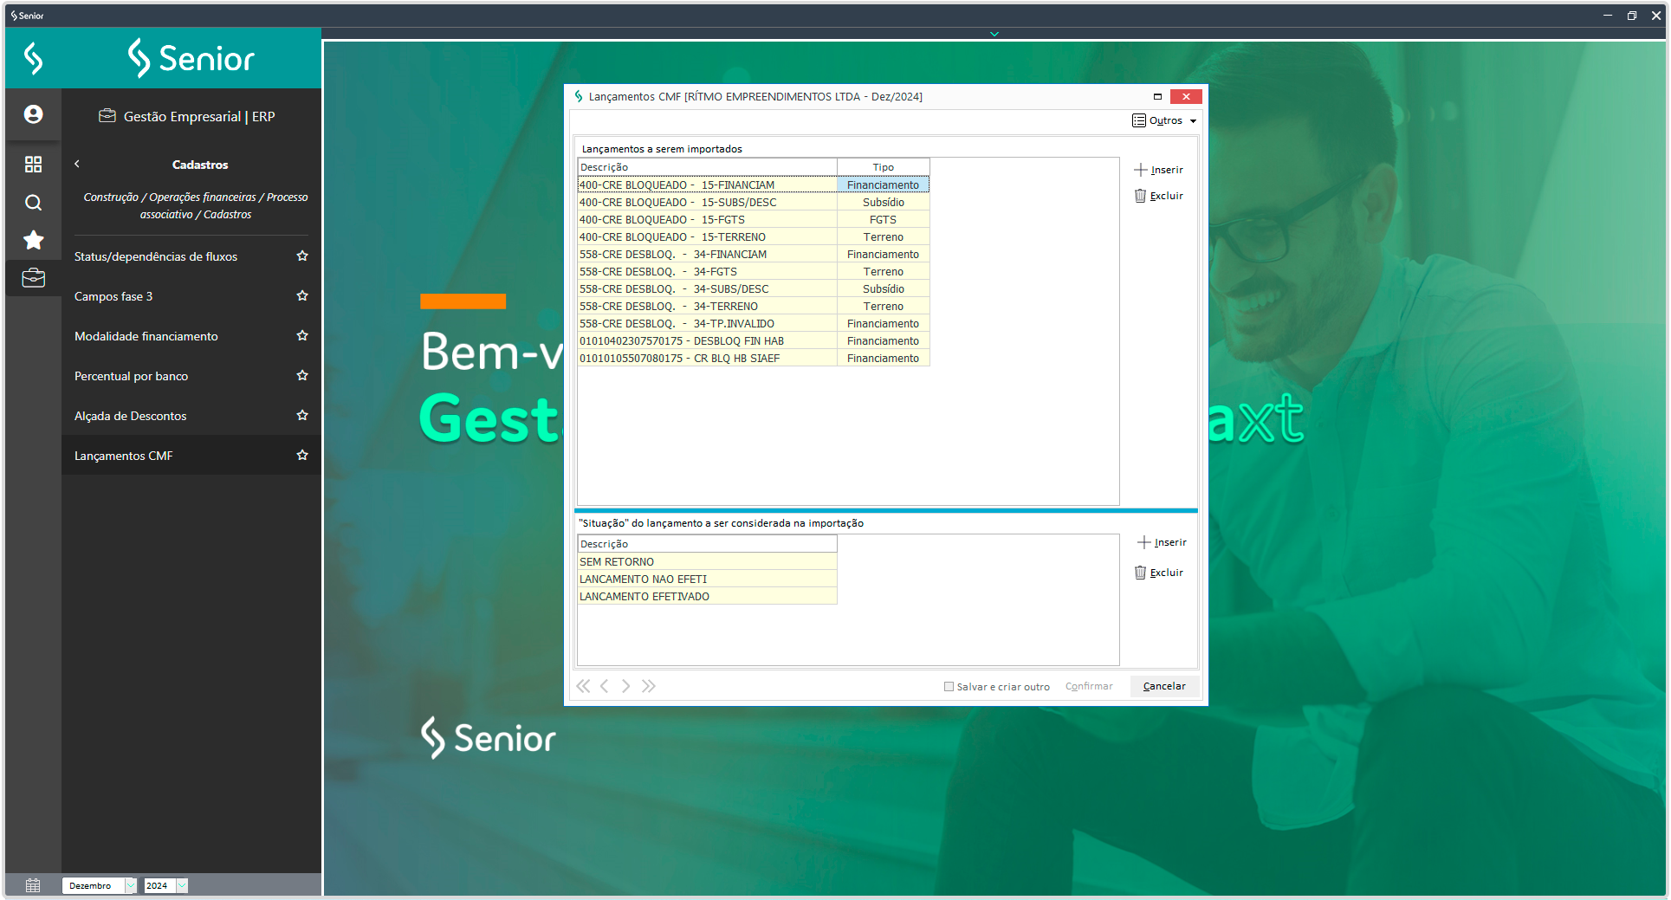Select the LANCAMENTO EFETIVADO row
The image size is (1671, 900).
[707, 596]
